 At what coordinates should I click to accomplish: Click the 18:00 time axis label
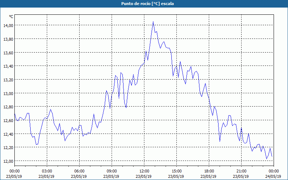click(x=209, y=171)
